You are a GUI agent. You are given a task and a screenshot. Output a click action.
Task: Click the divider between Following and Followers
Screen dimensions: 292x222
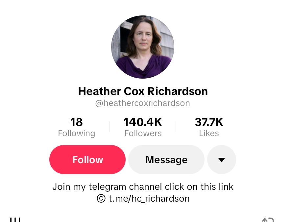110,127
